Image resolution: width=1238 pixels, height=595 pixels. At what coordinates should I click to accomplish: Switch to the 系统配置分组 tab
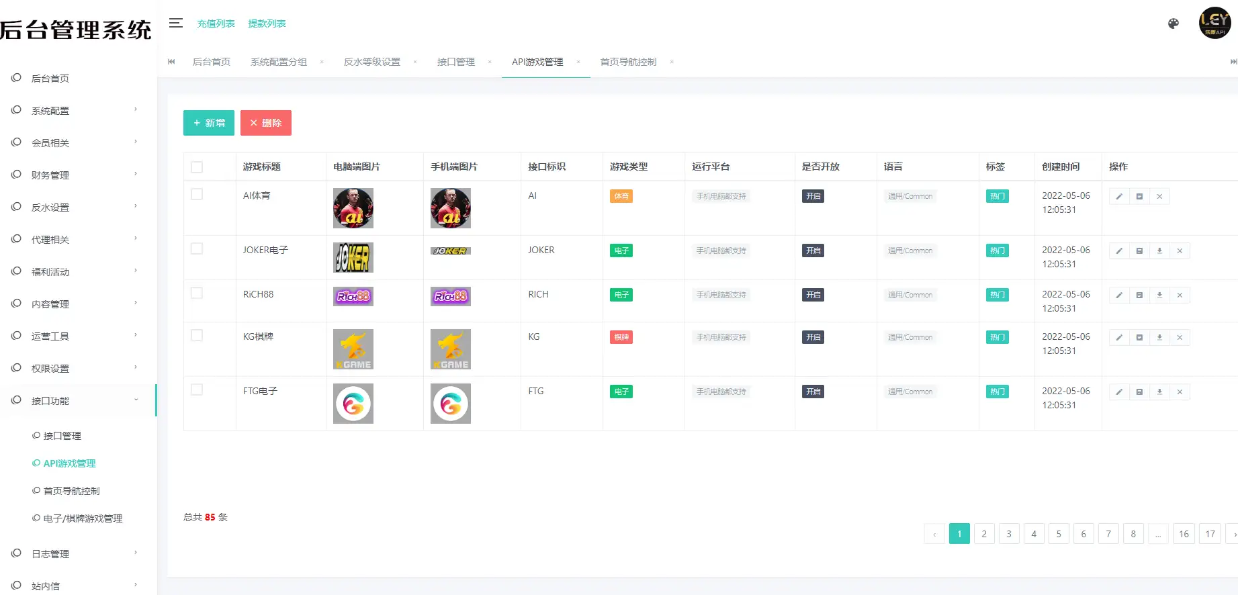pos(279,62)
